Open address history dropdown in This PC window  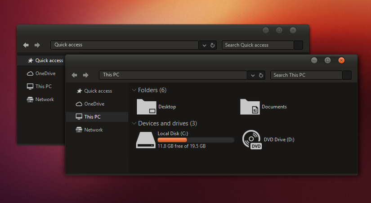click(x=253, y=75)
